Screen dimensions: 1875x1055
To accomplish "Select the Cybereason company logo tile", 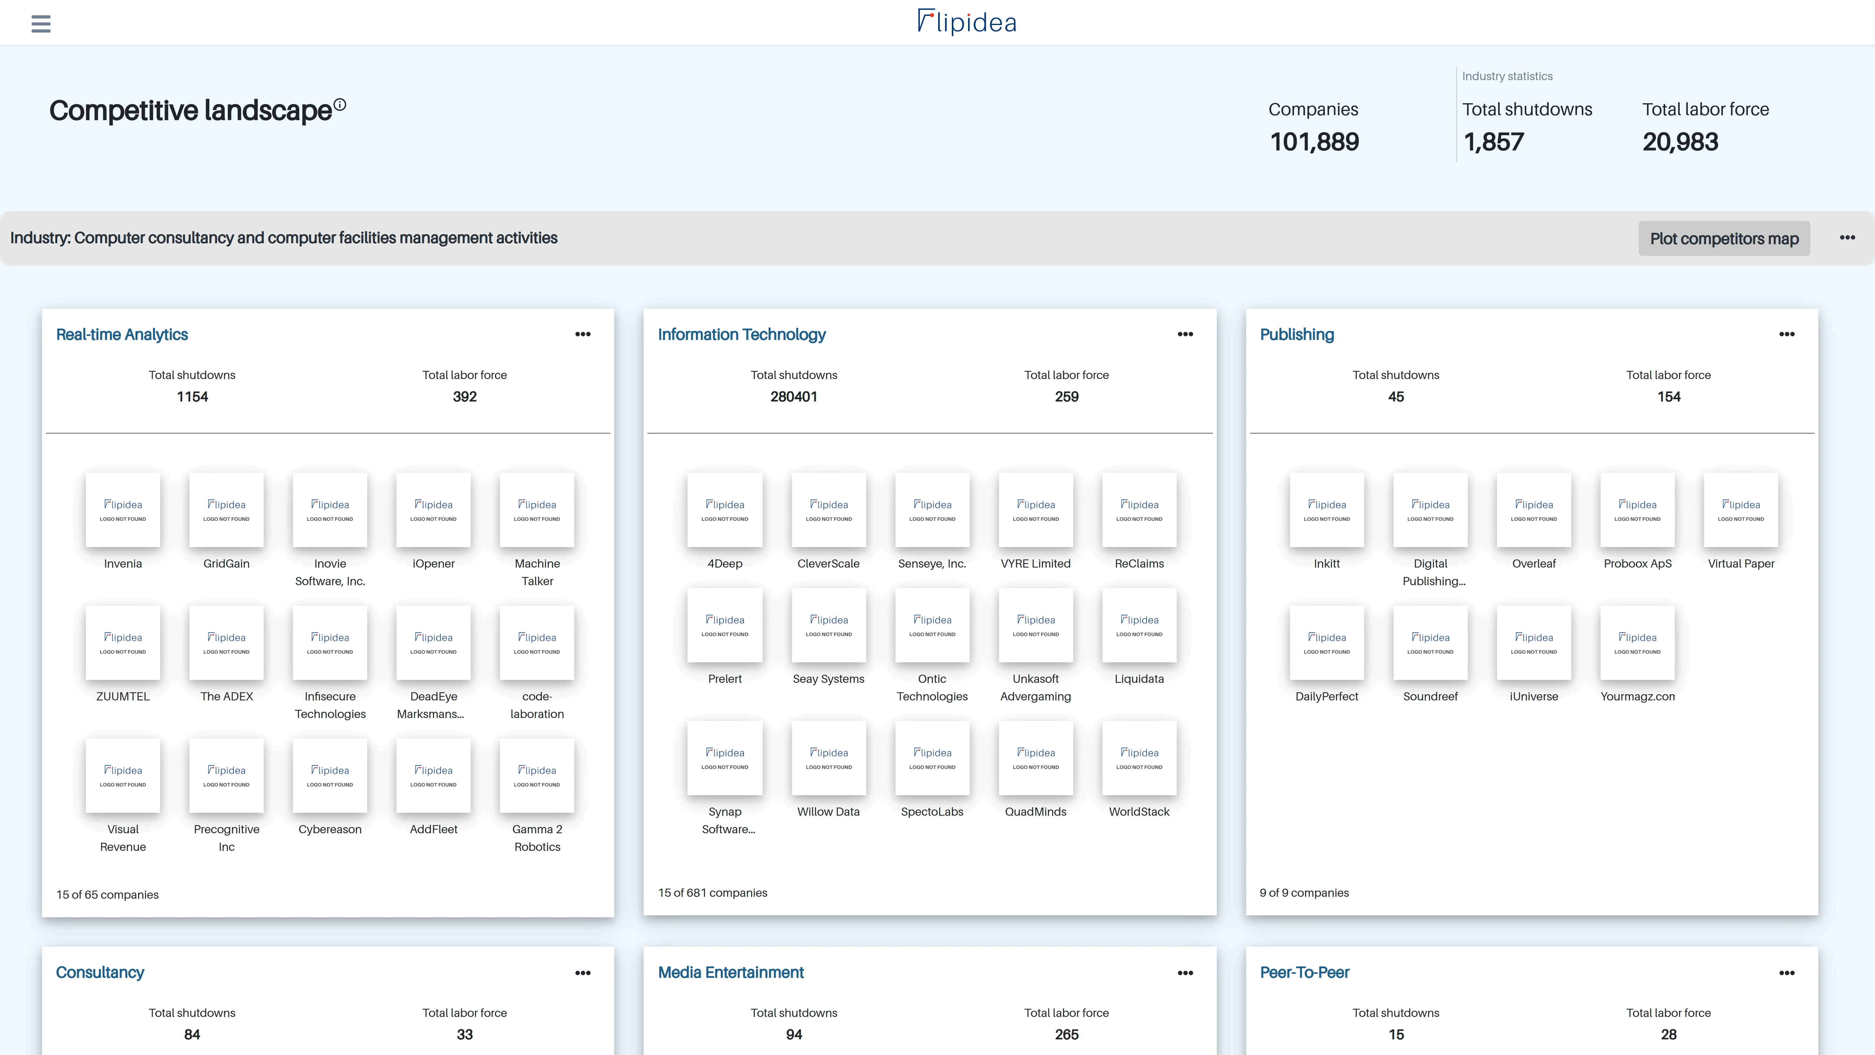I will tap(330, 775).
